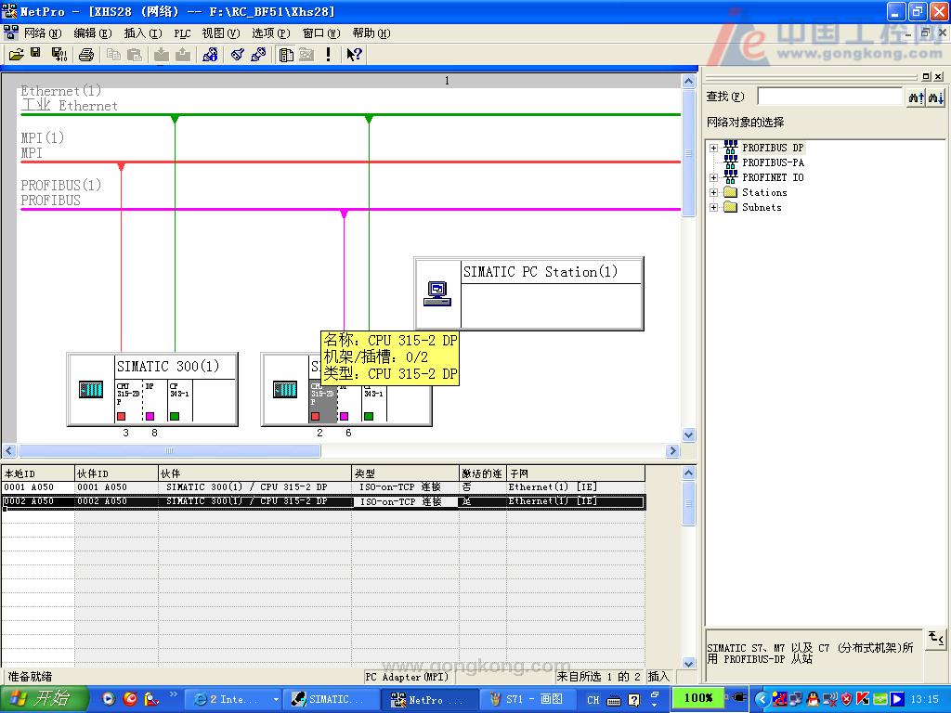Click the 伙伴ID column header
The width and height of the screenshot is (951, 713).
116,473
